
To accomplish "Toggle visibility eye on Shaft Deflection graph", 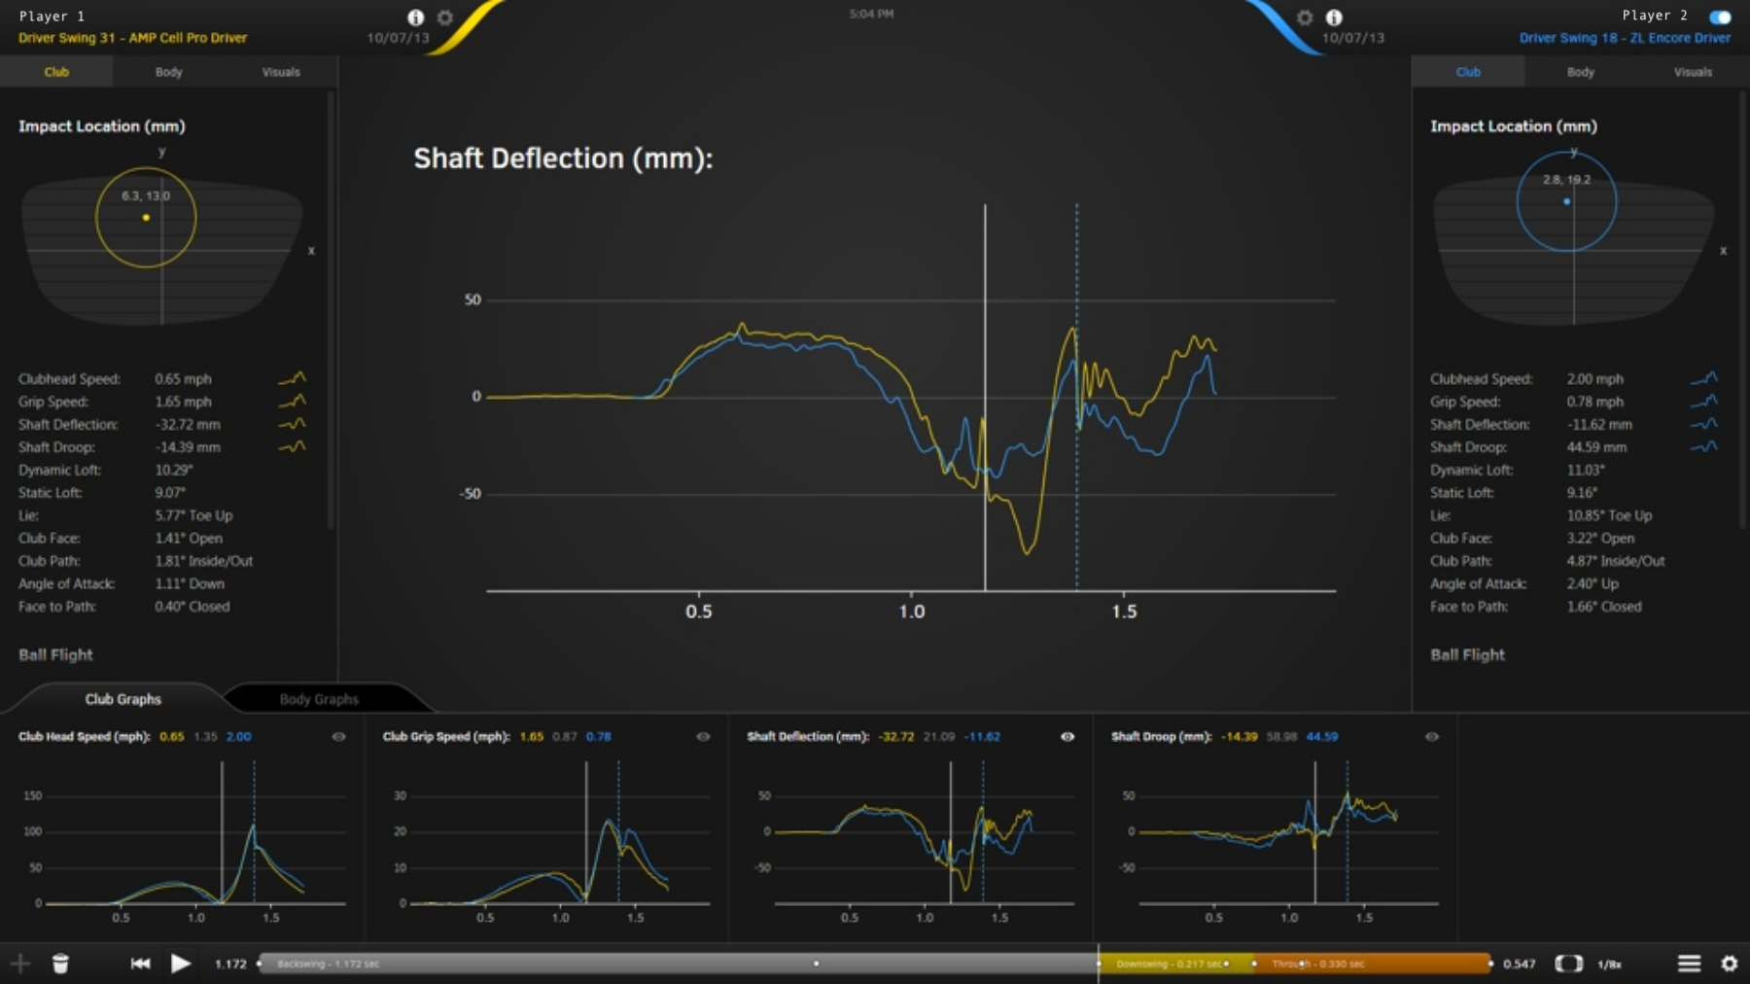I will [1067, 737].
